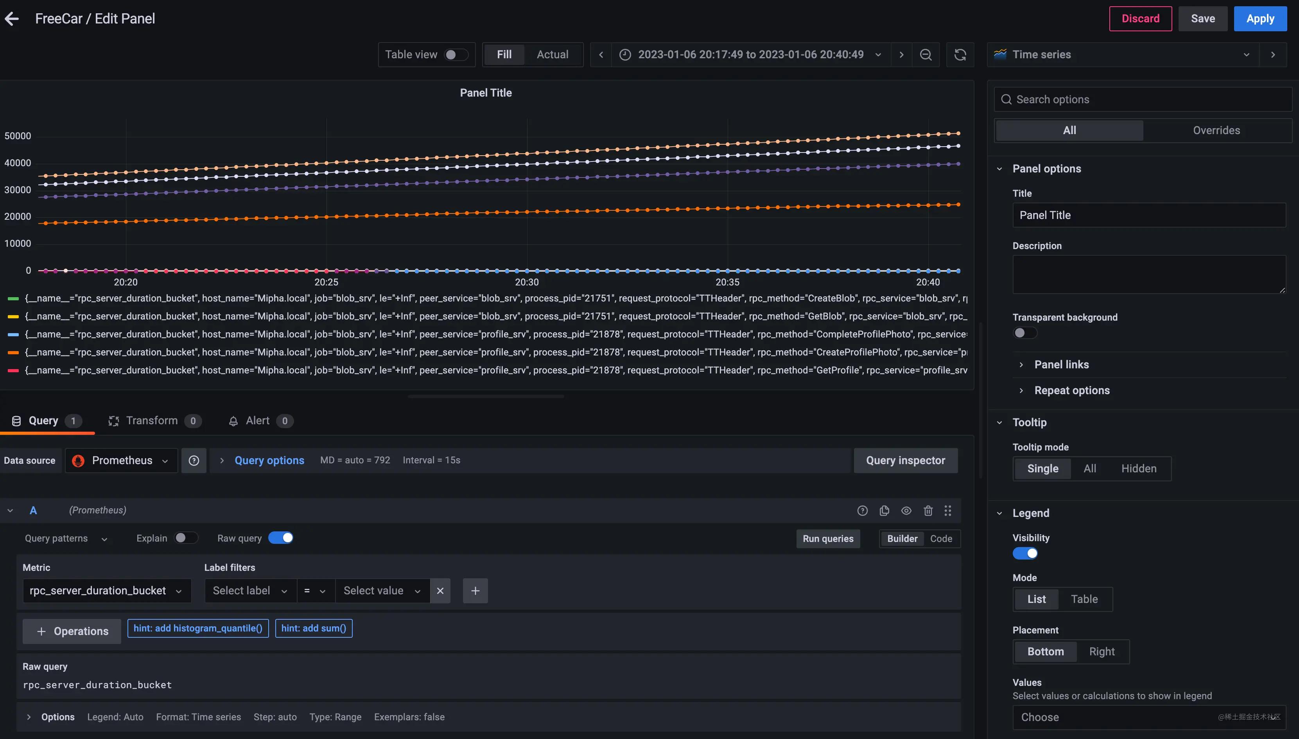Click the hint: add sum() button
This screenshot has height=739, width=1299.
tap(314, 628)
